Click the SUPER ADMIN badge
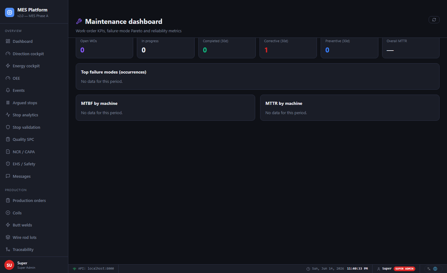Screen dimensions: 447x273 [x=404, y=269]
